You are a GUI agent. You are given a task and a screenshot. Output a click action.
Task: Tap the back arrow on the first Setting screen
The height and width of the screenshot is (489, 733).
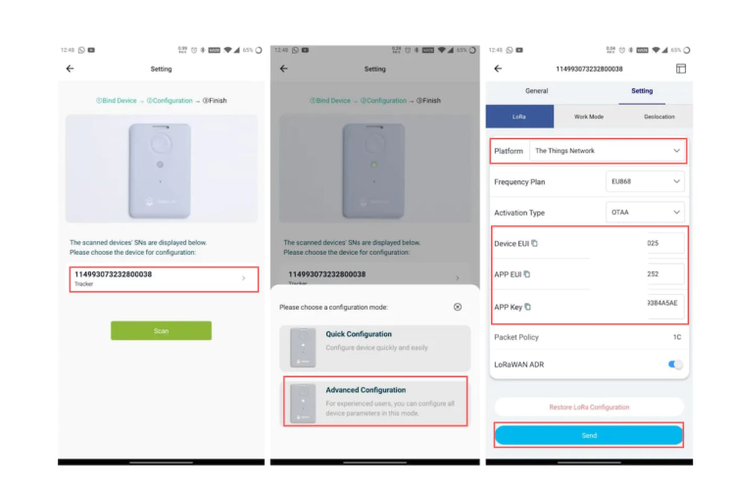71,69
